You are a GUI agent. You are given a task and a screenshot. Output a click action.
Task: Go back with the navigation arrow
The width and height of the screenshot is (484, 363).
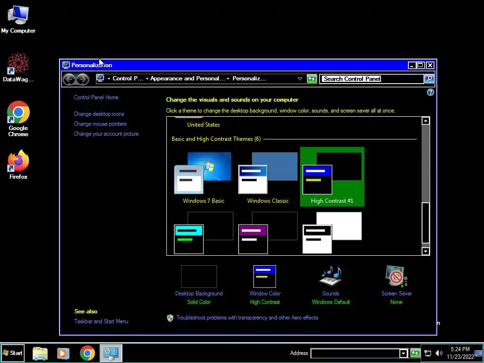69,79
